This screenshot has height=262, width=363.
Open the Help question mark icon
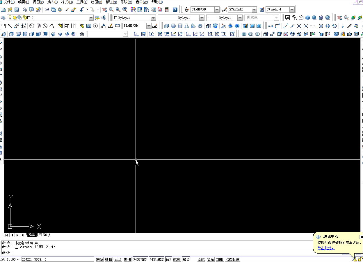coord(175,10)
